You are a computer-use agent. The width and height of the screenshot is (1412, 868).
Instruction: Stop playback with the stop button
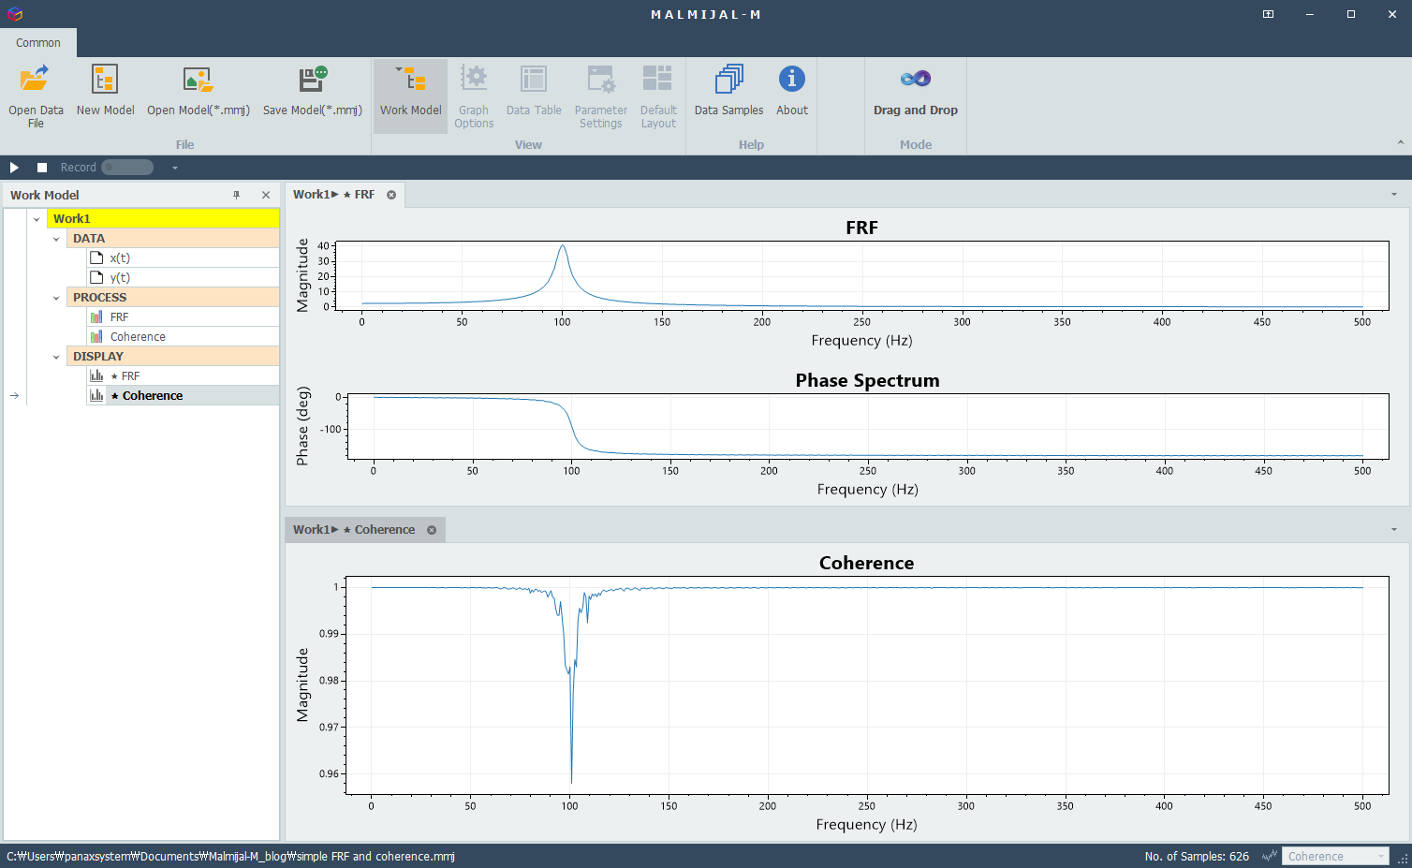point(42,168)
